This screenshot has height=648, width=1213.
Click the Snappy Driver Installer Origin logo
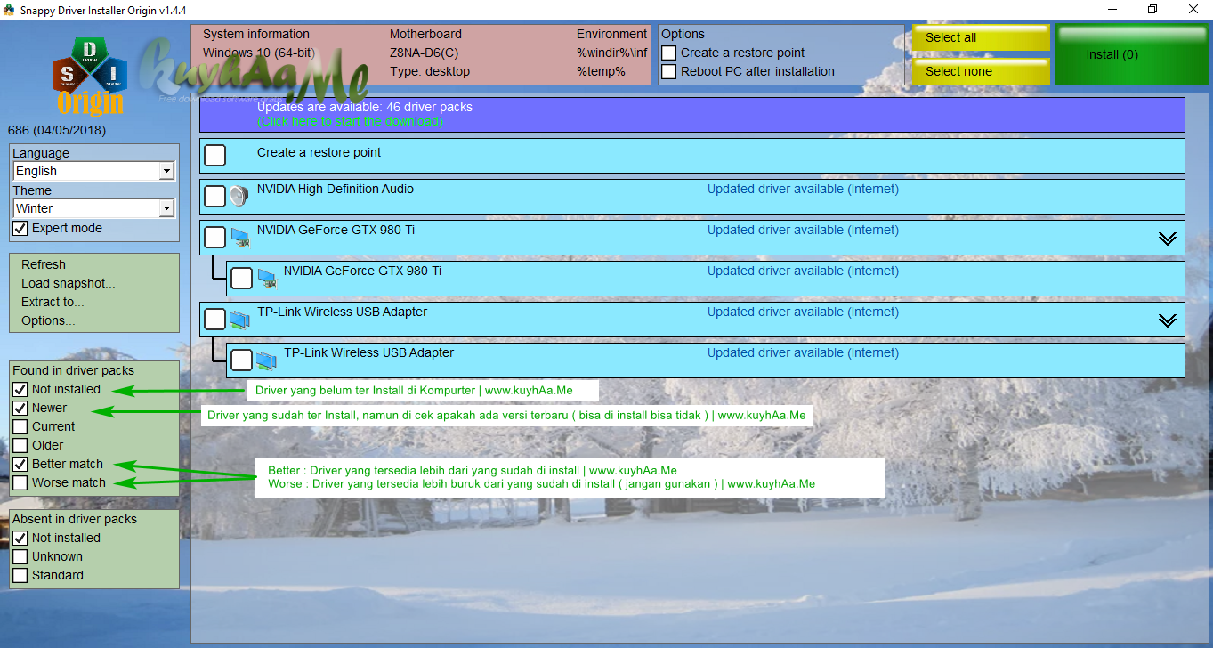[90, 77]
